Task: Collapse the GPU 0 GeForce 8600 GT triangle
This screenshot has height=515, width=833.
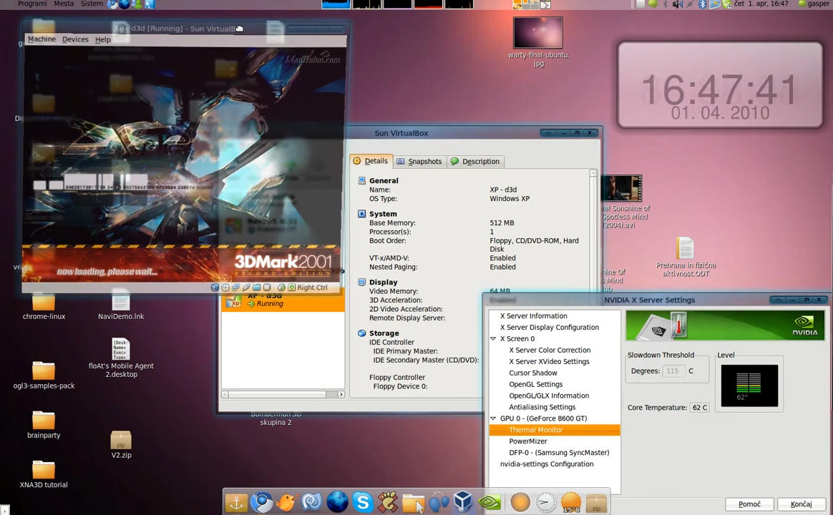Action: 493,418
